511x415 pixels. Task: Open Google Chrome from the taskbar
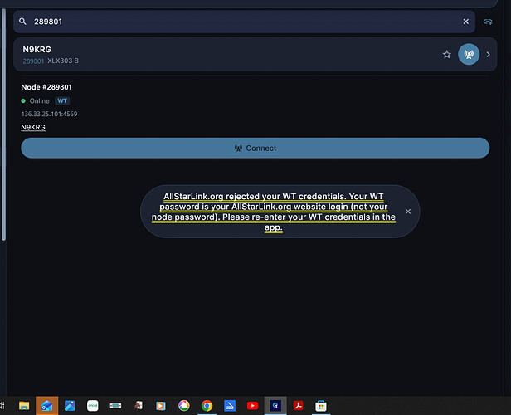[207, 406]
